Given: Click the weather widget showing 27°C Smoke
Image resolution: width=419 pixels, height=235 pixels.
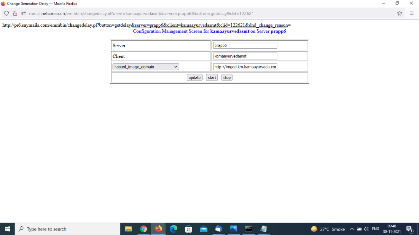Looking at the screenshot, I should pyautogui.click(x=328, y=229).
